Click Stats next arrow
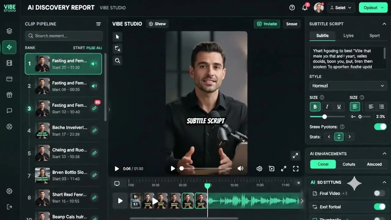Viewport: 391px width, 220px height. 349,137
